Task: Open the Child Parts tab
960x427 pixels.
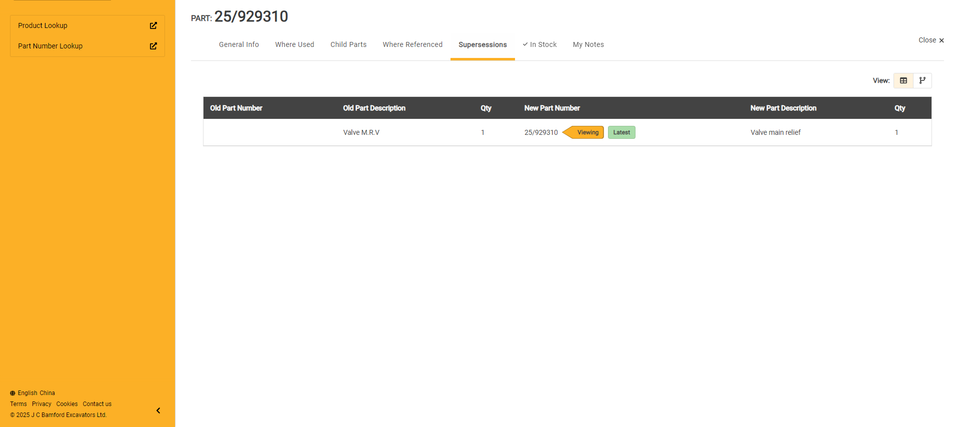Action: coord(348,44)
